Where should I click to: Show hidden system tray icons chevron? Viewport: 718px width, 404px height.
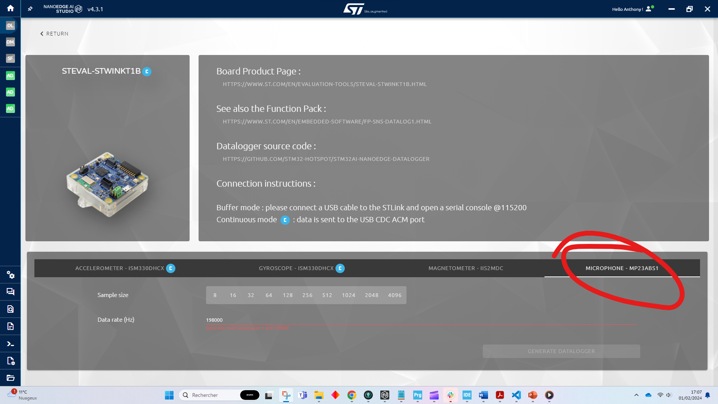point(636,395)
